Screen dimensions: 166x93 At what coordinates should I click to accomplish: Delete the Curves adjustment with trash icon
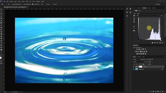[163, 43]
